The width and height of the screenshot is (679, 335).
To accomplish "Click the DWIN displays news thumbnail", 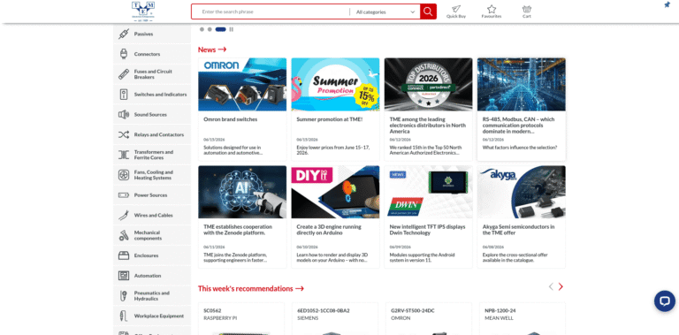I will [x=428, y=192].
